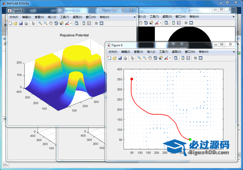The image size is (243, 170).
Task: Open 窗口(W) menu in Figure 6
Action: coord(190,52)
